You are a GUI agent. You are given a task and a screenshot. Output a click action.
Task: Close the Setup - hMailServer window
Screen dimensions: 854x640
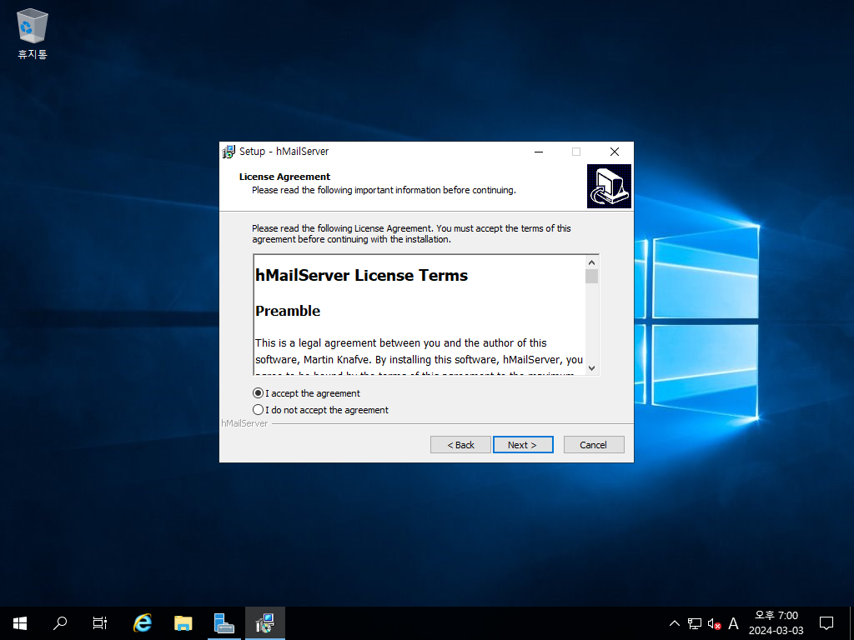pyautogui.click(x=615, y=152)
